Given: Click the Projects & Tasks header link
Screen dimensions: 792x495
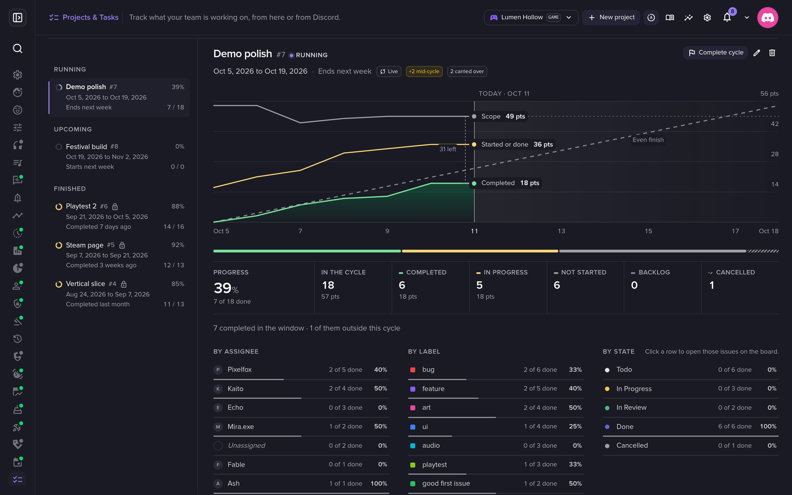Looking at the screenshot, I should click(x=84, y=17).
